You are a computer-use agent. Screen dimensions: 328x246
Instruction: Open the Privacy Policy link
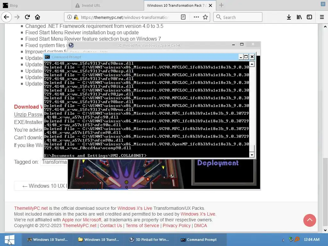click(176, 225)
